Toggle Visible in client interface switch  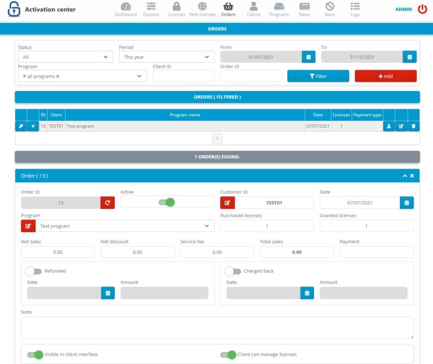[35, 354]
